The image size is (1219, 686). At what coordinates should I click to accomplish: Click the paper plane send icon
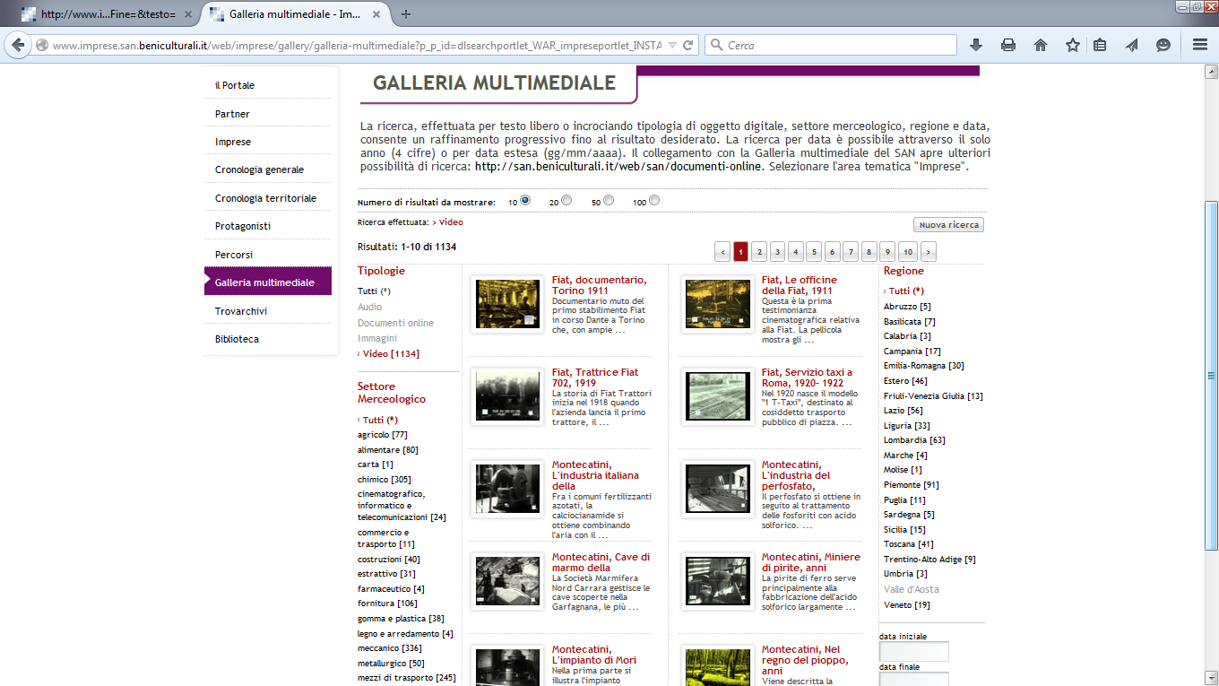pyautogui.click(x=1132, y=45)
